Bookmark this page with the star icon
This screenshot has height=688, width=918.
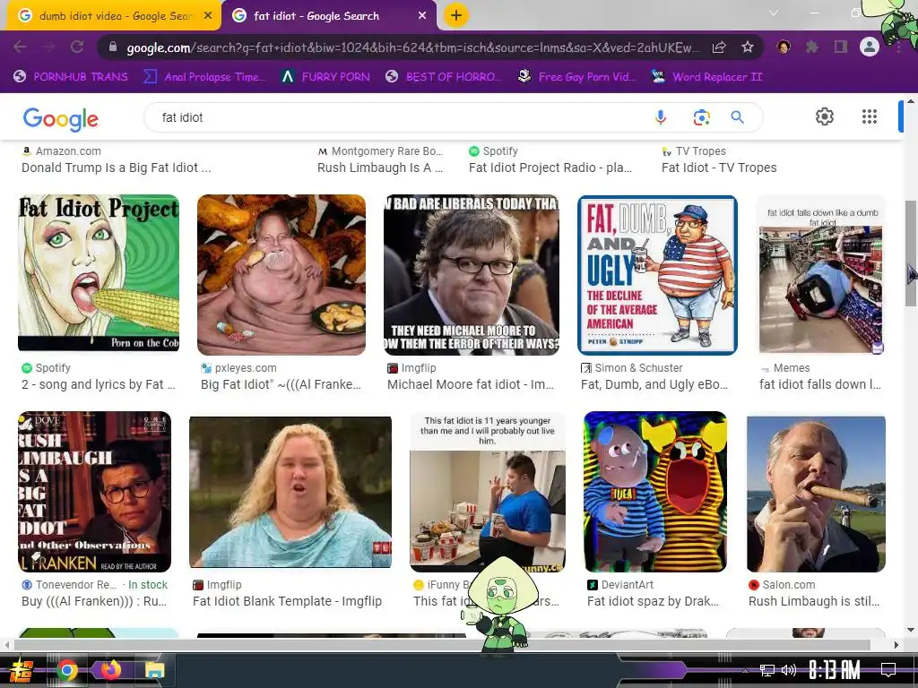[x=748, y=47]
